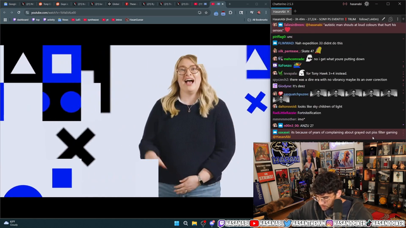The image size is (406, 228).
Task: Click the streamer mode indicator icon
Action: pos(345,4)
